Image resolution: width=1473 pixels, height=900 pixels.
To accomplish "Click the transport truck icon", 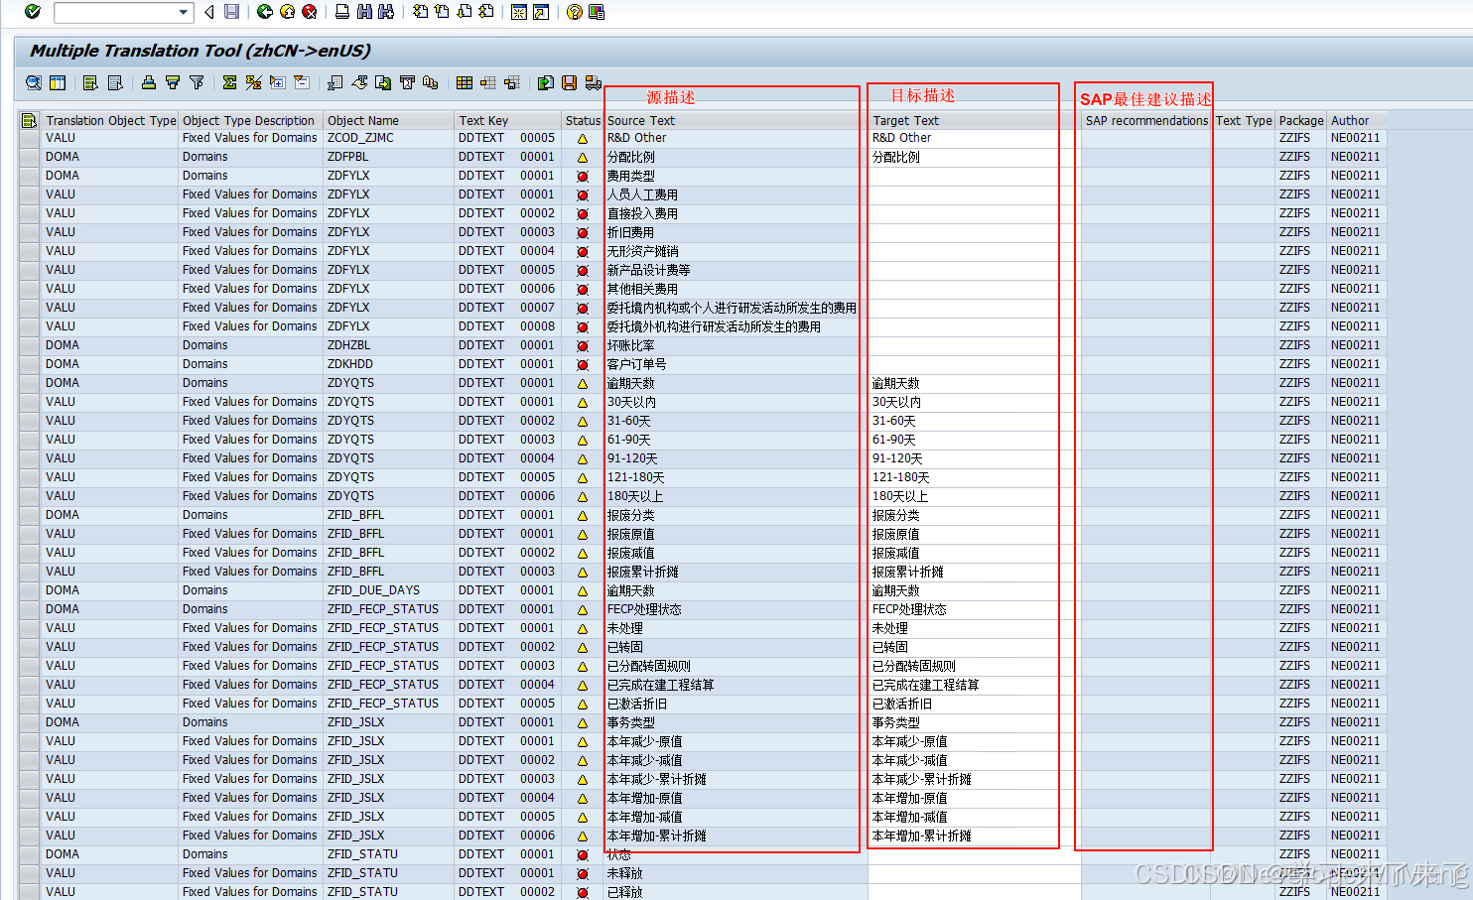I will click(x=594, y=82).
